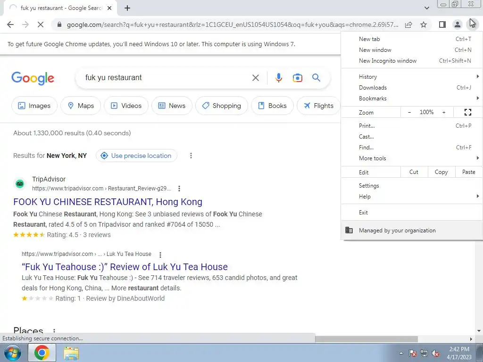
Task: Click the muted volume tray icon
Action: point(435,354)
